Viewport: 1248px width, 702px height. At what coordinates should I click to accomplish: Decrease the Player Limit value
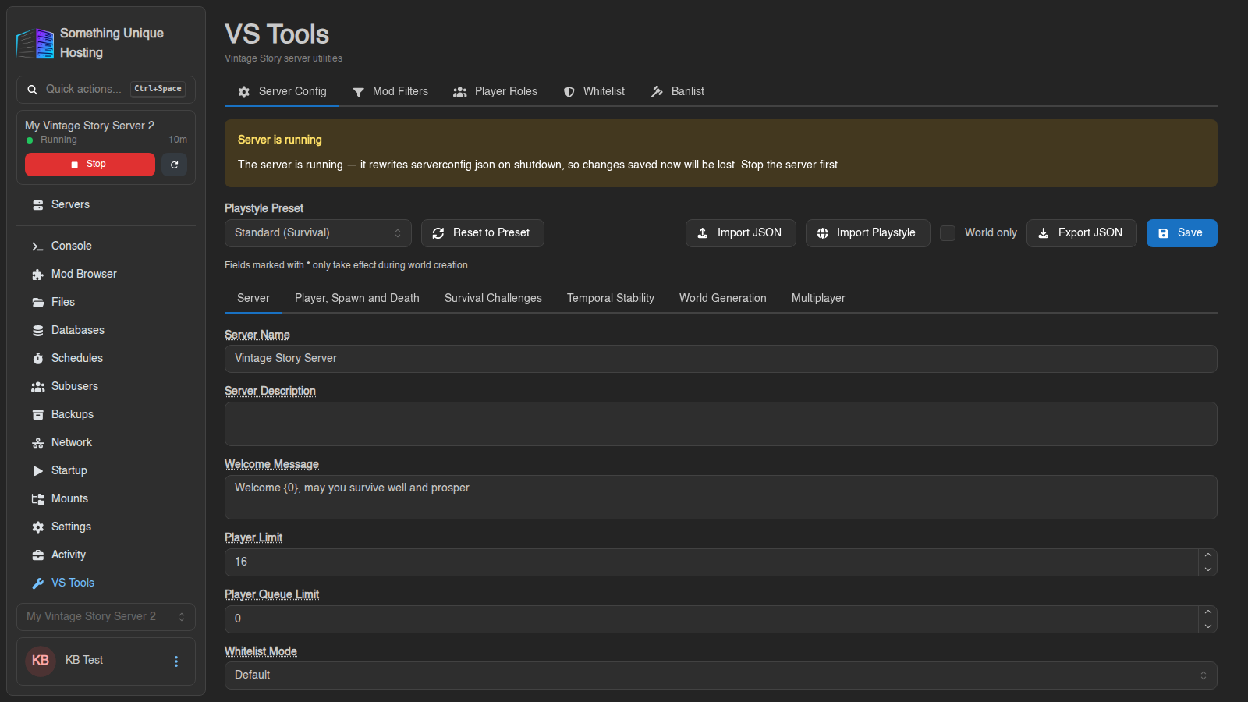[x=1207, y=569]
